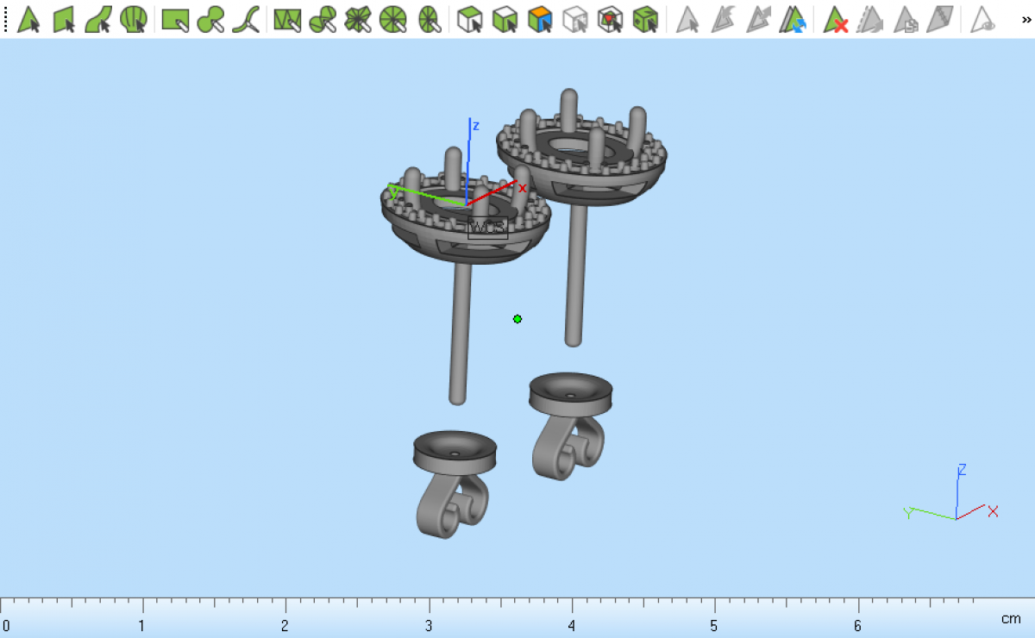
Task: Delete marked triangles using red X icon
Action: point(835,19)
